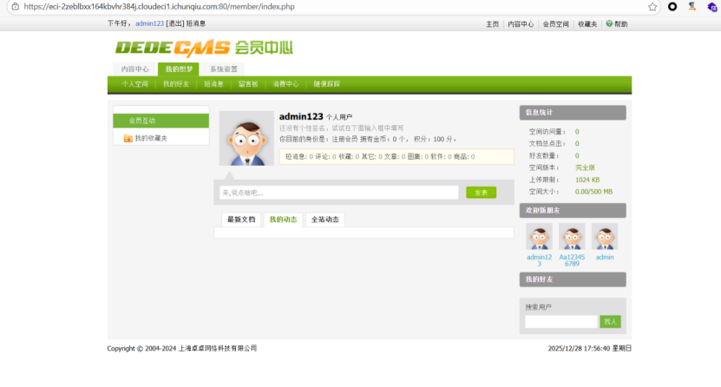Click the 找人 search button
Screen dimensions: 721x387
pyautogui.click(x=610, y=321)
